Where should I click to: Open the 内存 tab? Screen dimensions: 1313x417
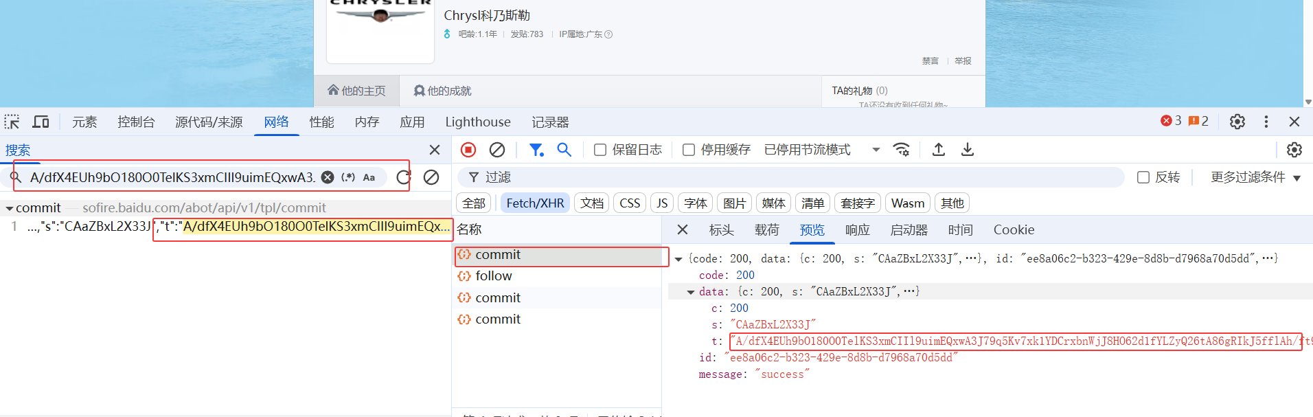[x=367, y=122]
